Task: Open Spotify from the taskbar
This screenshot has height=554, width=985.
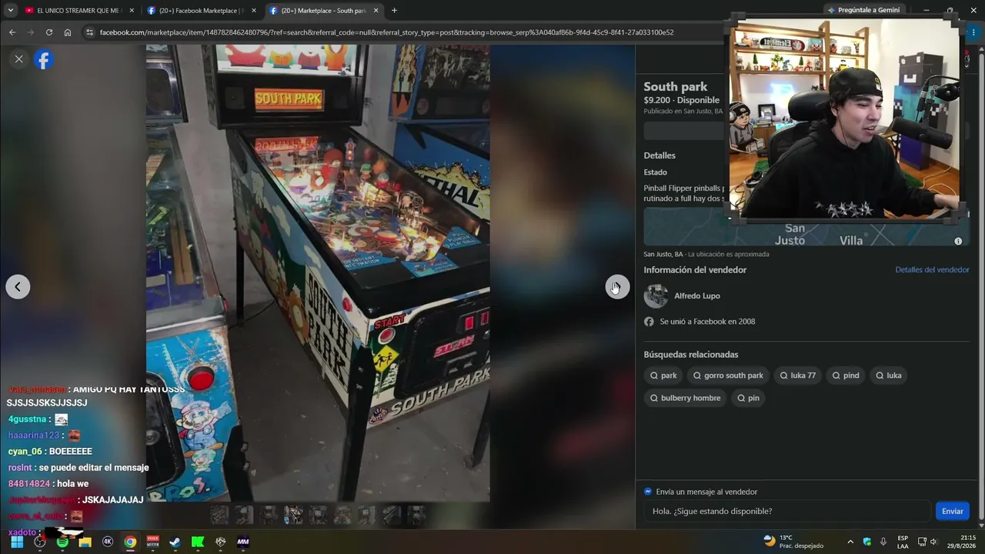Action: point(62,542)
